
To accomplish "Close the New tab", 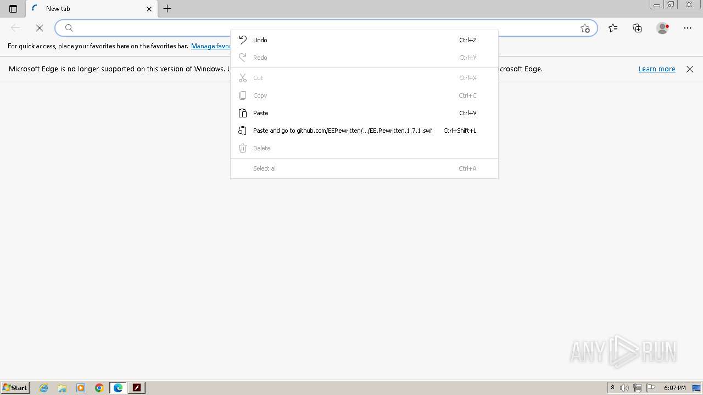I will click(x=149, y=9).
